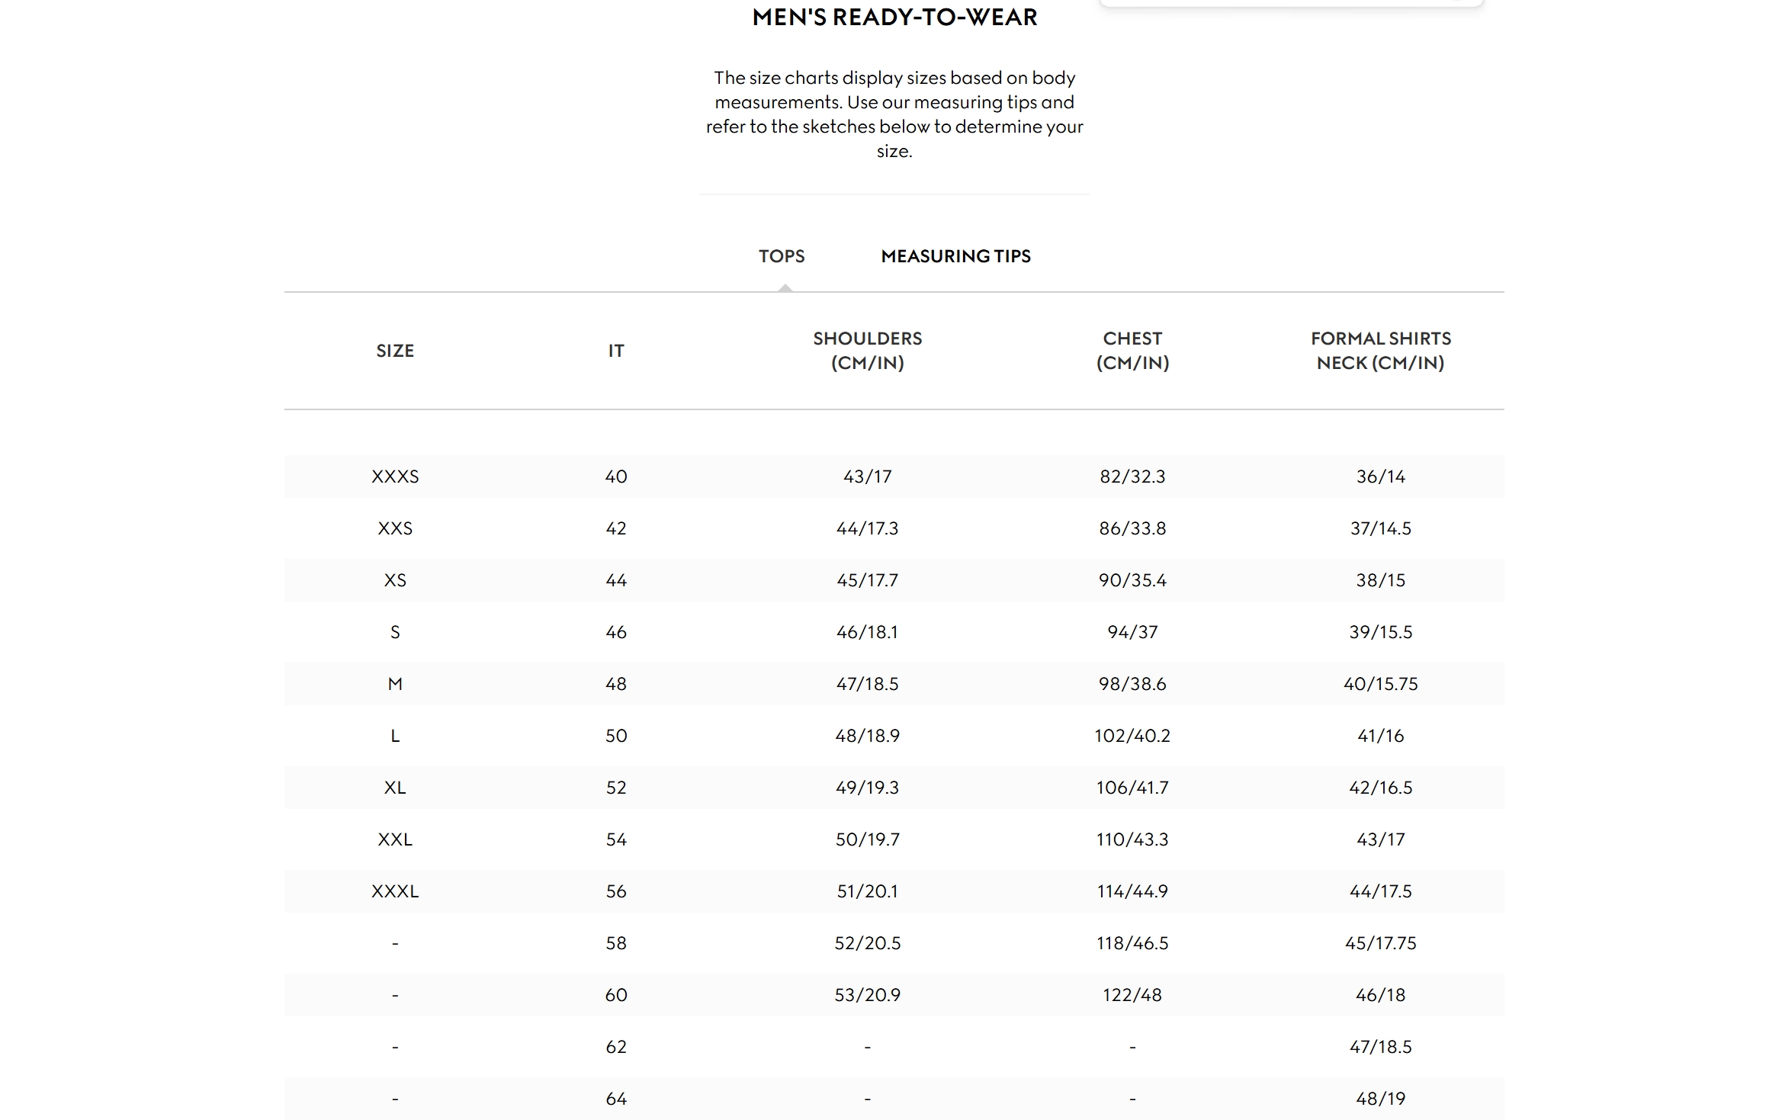Click the 47/18.5 shoulders value
This screenshot has height=1120, width=1782.
[867, 684]
